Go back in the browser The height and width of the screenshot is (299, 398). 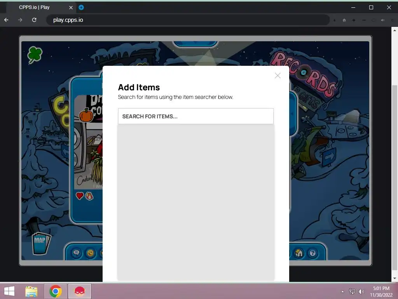(x=6, y=20)
